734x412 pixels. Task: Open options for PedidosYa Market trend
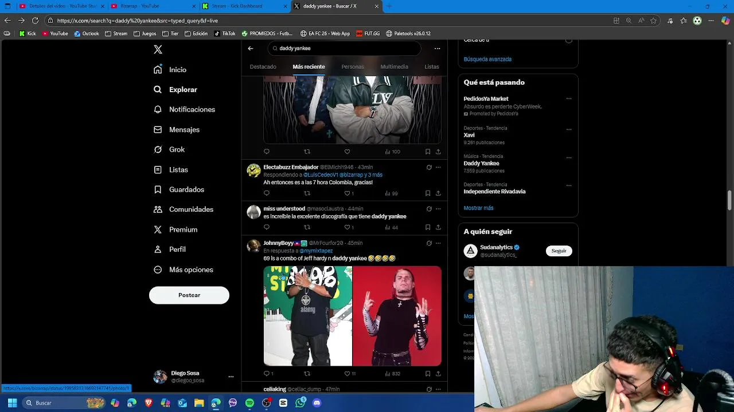pyautogui.click(x=569, y=99)
